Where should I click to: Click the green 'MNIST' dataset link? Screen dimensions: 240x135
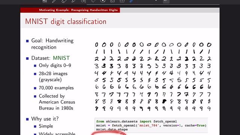pos(61,58)
